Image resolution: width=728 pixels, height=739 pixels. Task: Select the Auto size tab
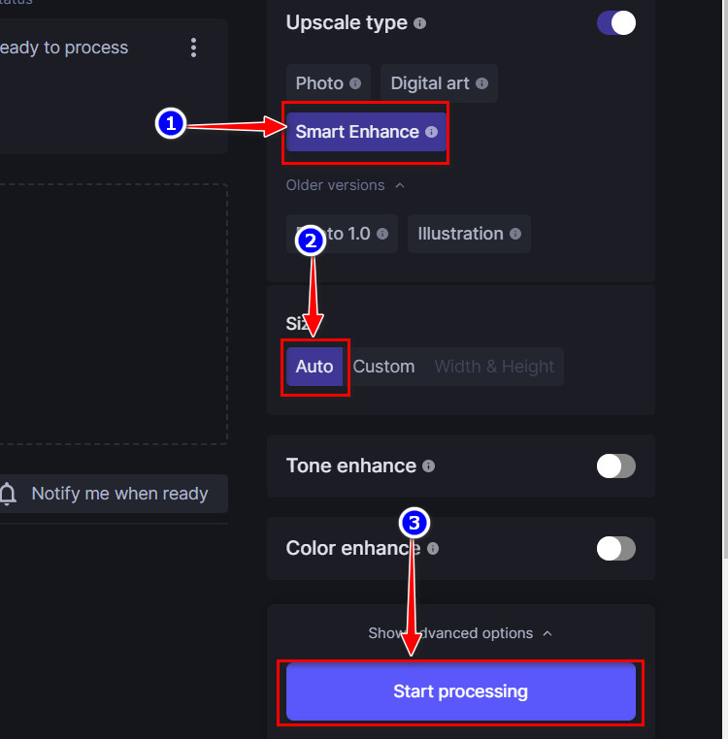314,367
